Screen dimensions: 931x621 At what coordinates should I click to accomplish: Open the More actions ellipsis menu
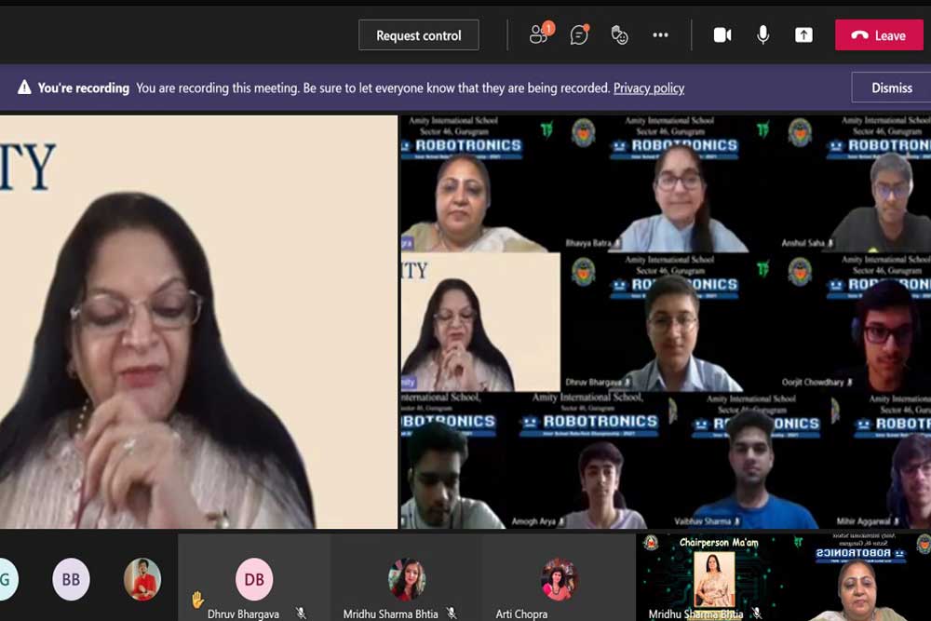point(660,35)
